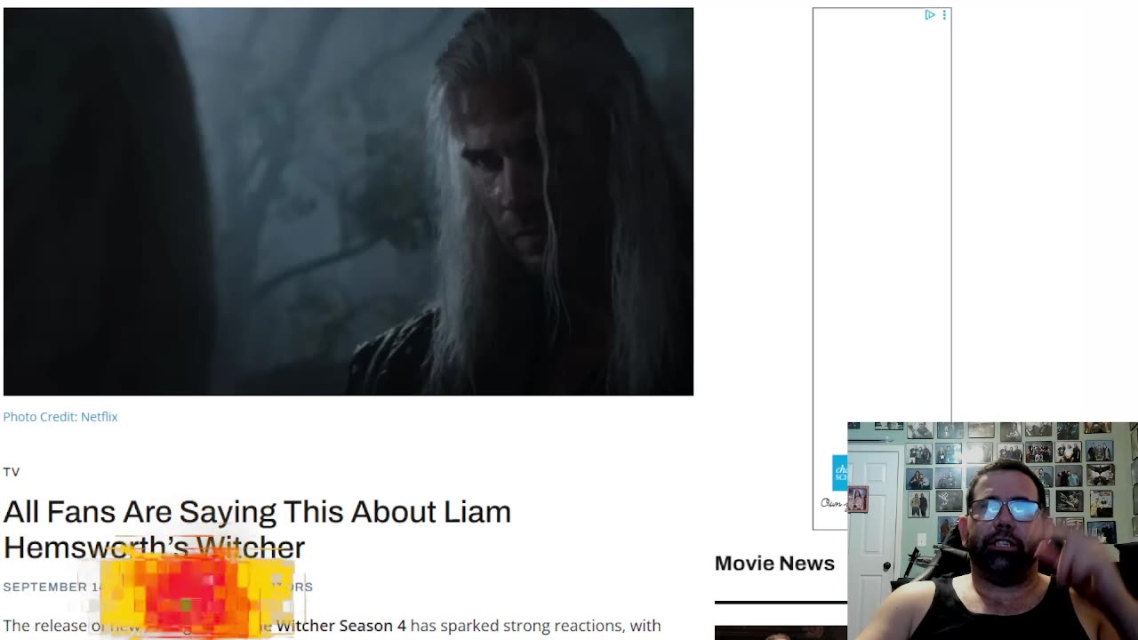Open the Photo Credit: Netflix link
The width and height of the screenshot is (1138, 640).
point(60,416)
